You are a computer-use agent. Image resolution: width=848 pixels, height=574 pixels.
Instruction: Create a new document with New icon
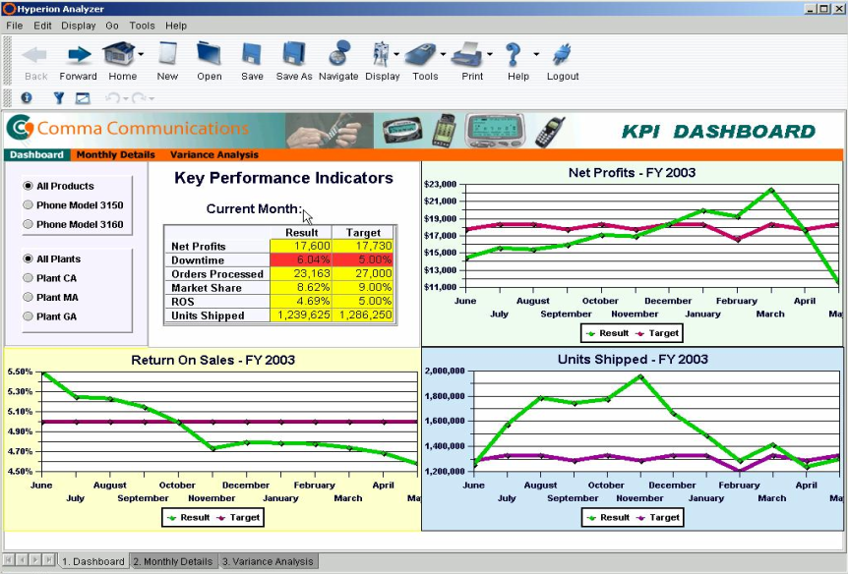click(x=167, y=53)
